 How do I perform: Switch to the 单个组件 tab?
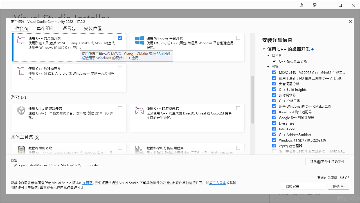[x=46, y=28]
